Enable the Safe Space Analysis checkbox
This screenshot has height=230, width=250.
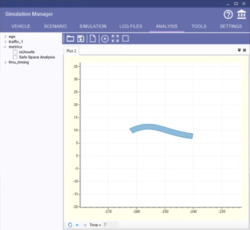15,57
